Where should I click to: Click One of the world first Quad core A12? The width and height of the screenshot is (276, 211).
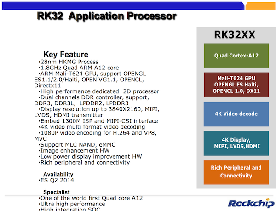(x=91, y=198)
